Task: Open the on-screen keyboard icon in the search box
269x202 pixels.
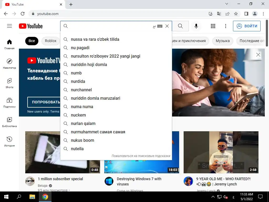Action: click(160, 26)
